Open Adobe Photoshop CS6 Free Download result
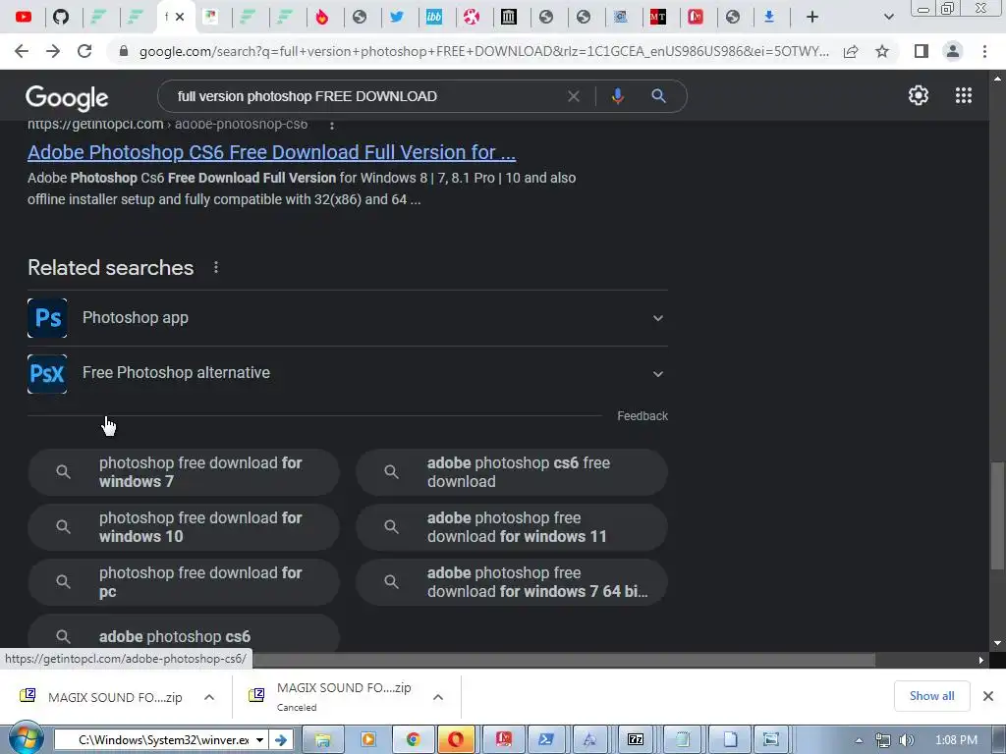The image size is (1006, 754). pos(271,152)
